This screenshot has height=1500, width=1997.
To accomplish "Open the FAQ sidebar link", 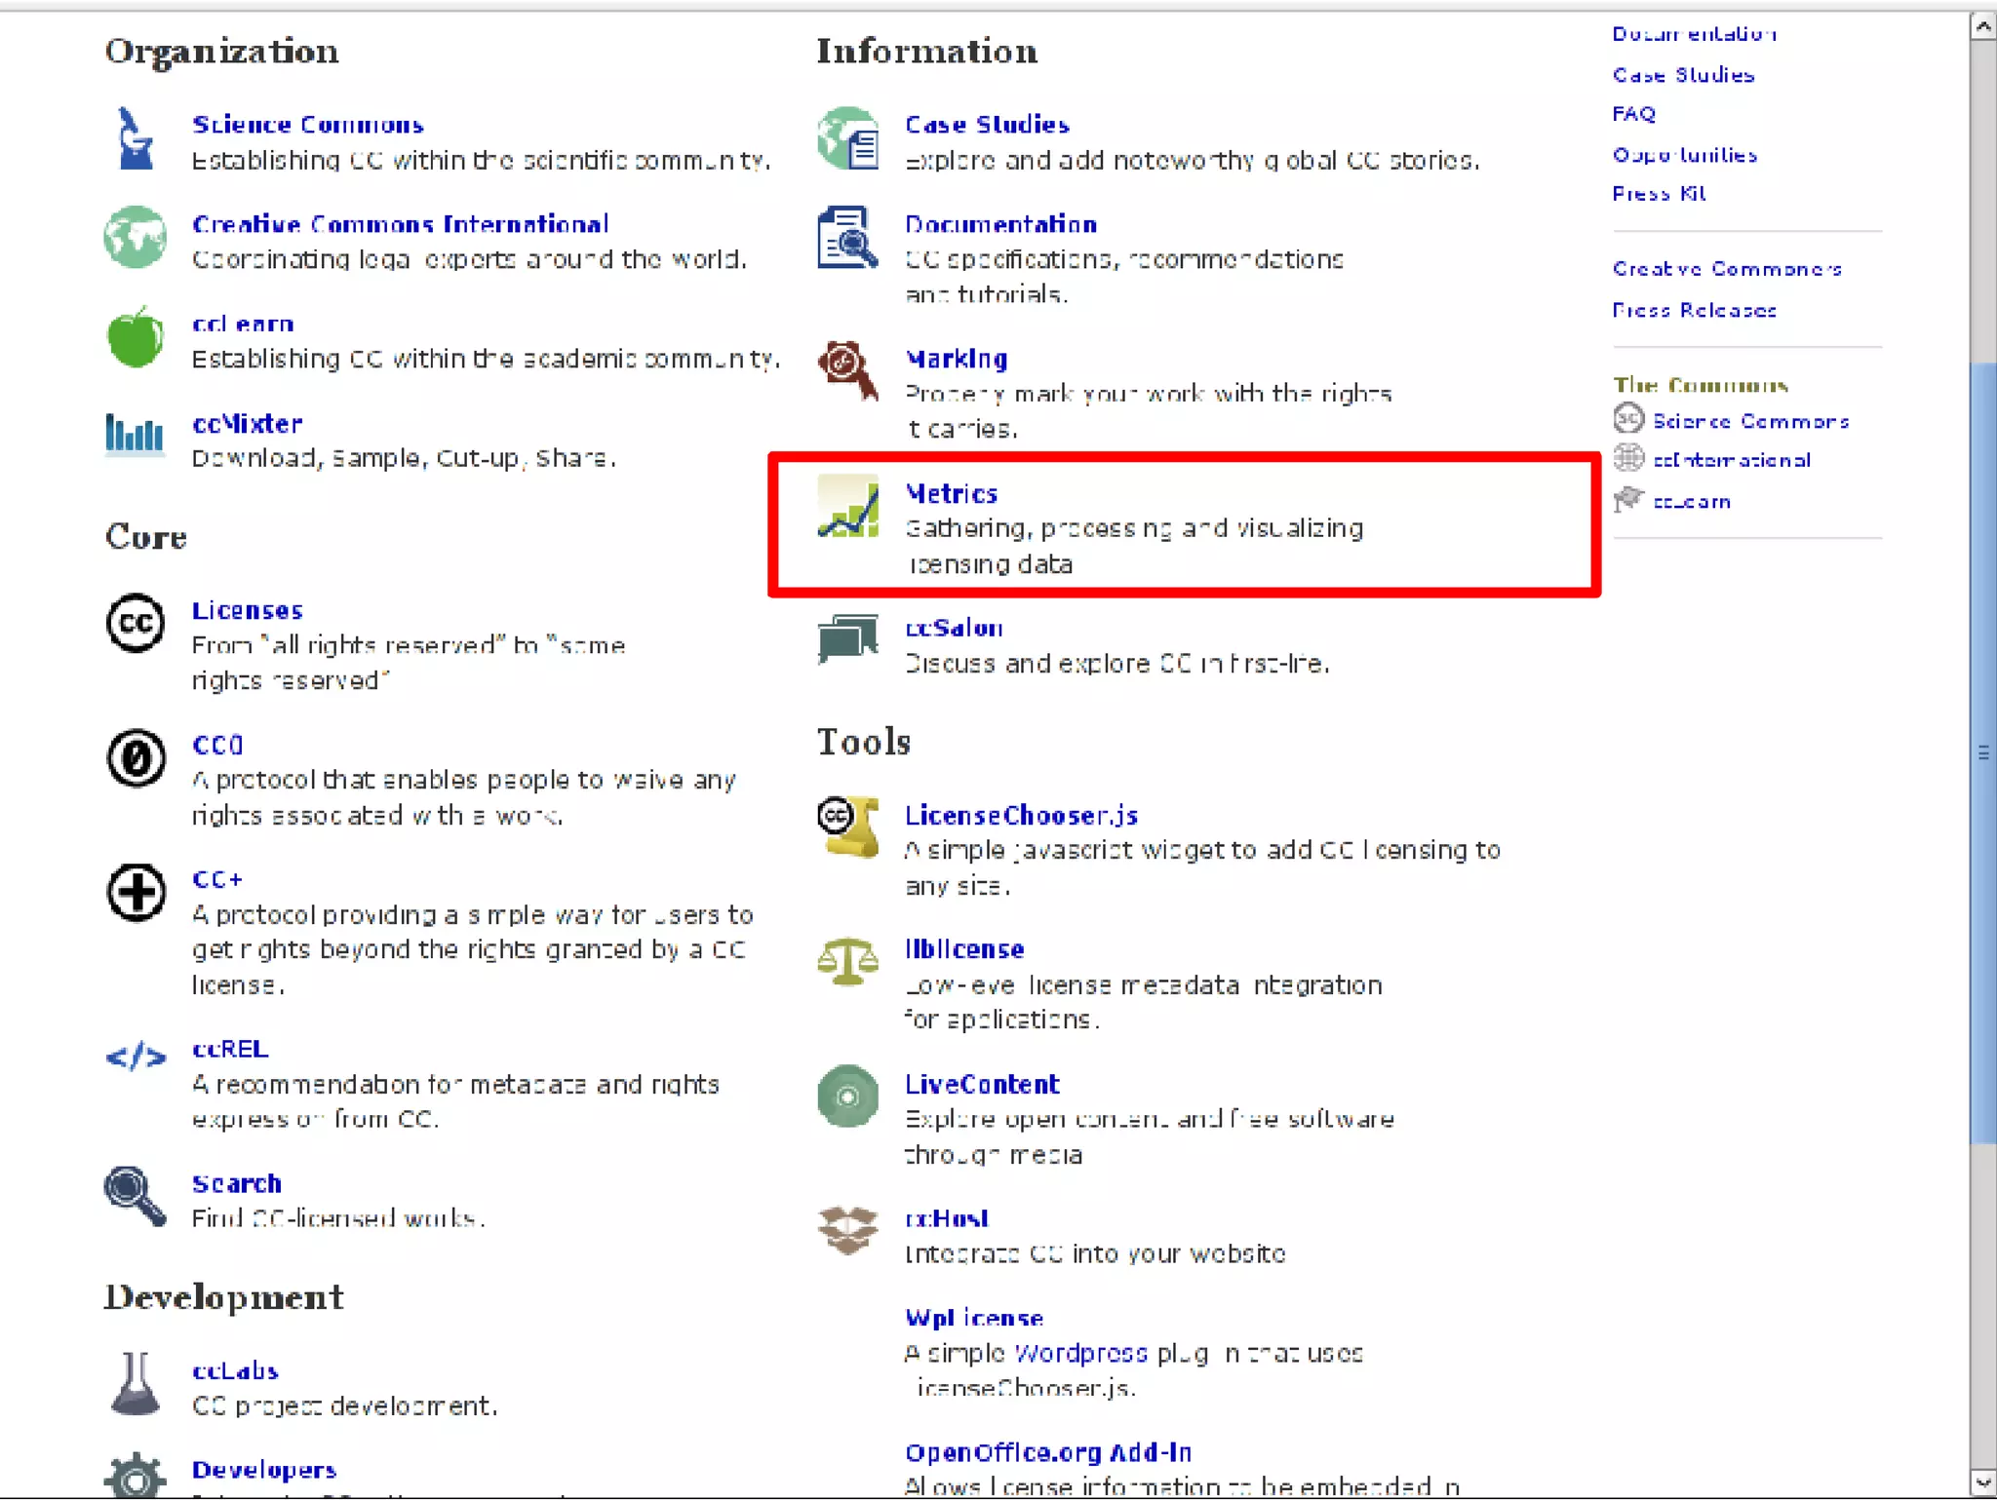I will click(x=1633, y=114).
